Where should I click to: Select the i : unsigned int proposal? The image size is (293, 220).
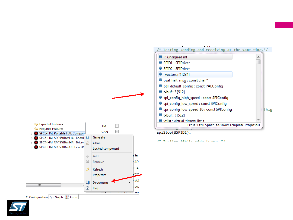coord(195,57)
